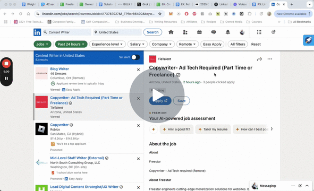
Task: Stop the screen recording red button
Action: (x=6, y=64)
